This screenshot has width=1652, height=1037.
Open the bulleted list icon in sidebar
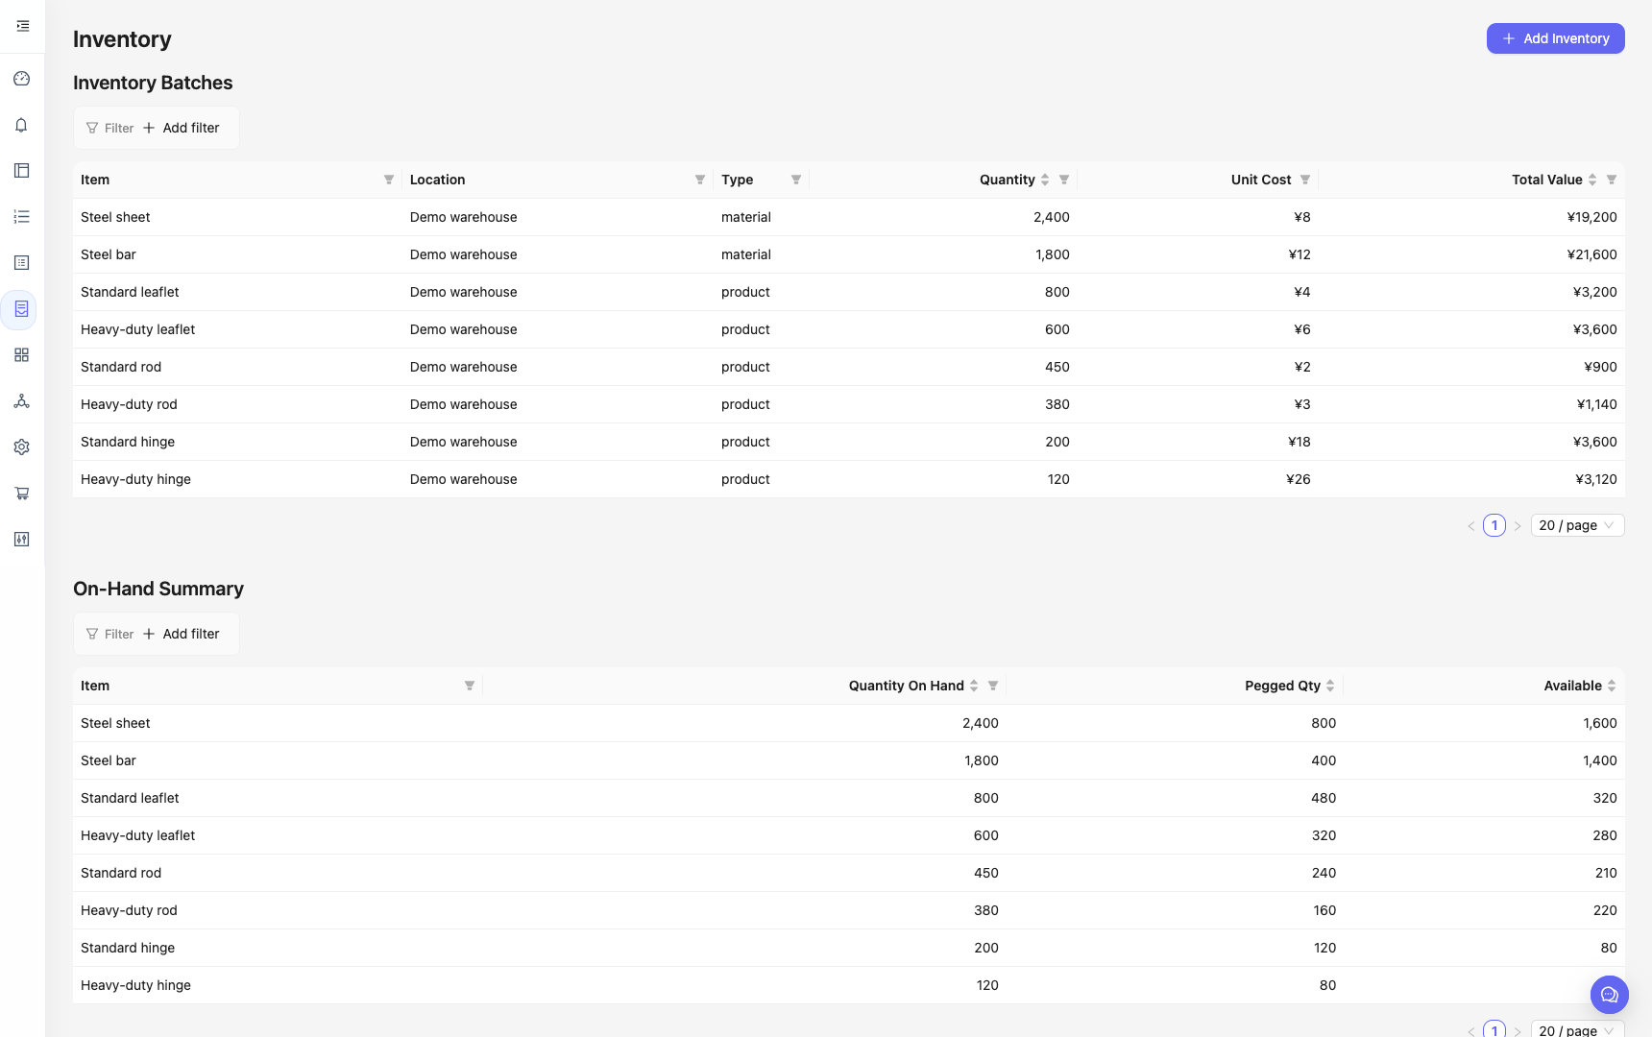(22, 217)
